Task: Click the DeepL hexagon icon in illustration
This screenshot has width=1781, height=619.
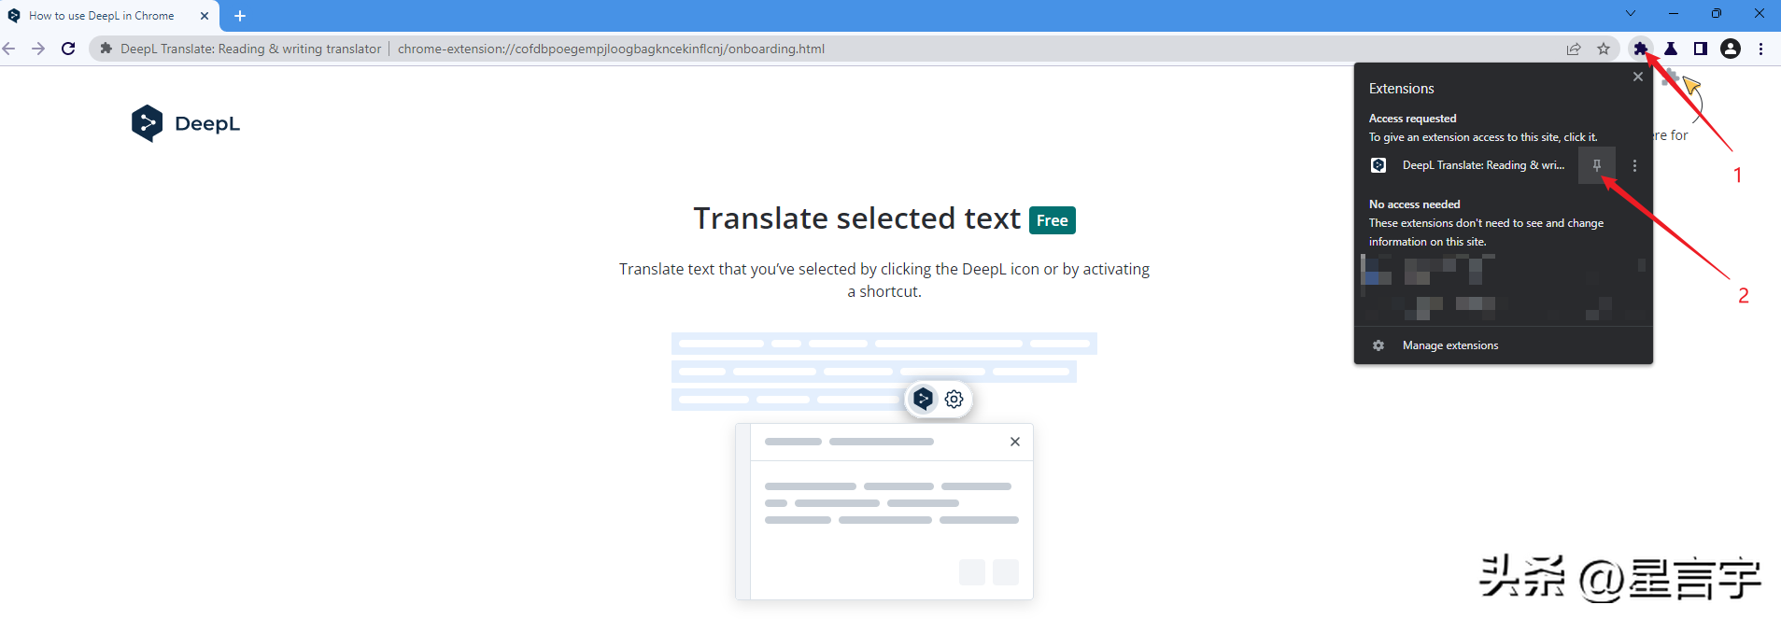Action: coord(923,399)
